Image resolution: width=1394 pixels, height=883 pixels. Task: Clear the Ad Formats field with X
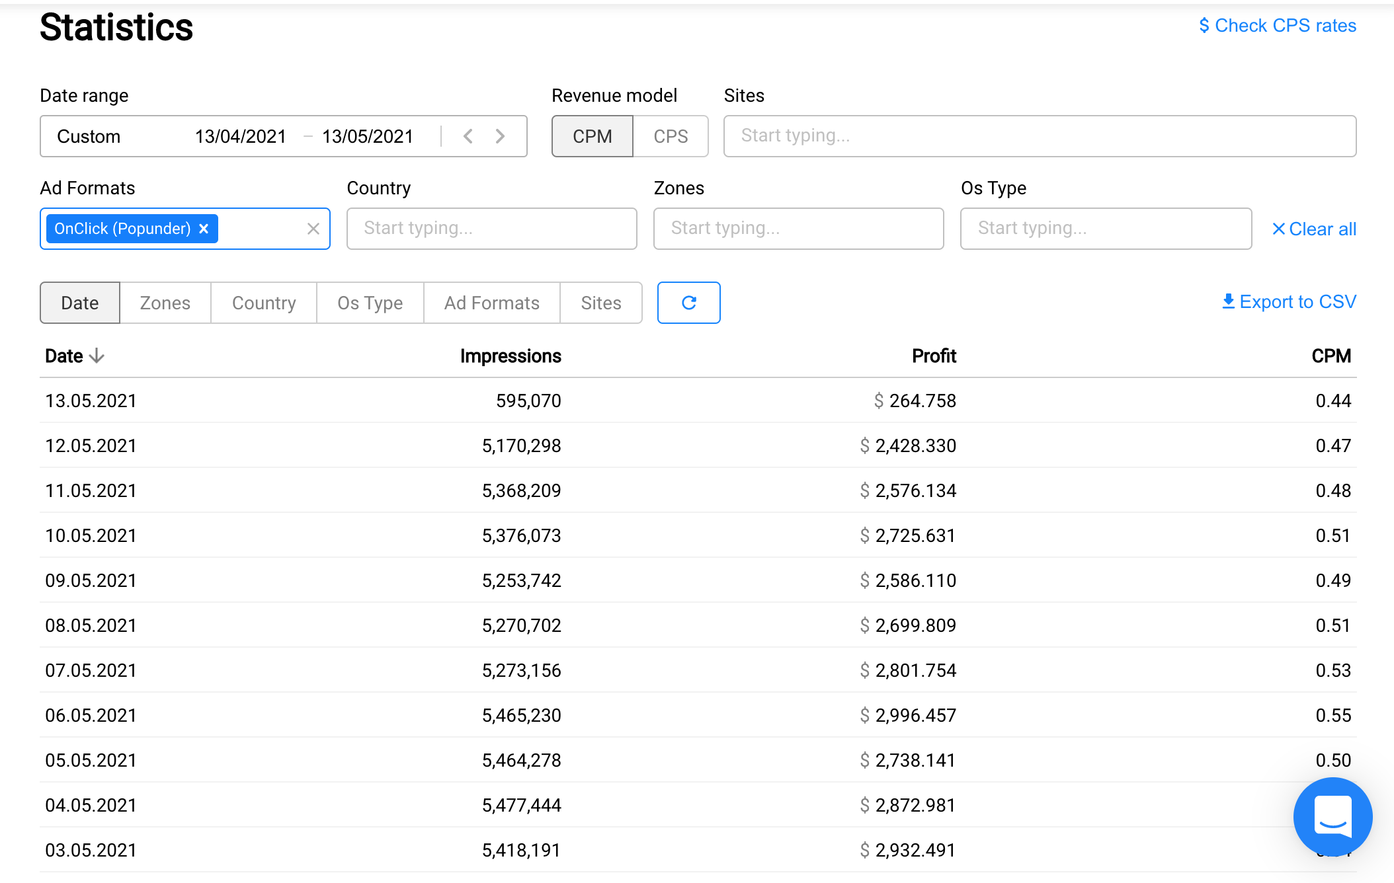coord(313,229)
